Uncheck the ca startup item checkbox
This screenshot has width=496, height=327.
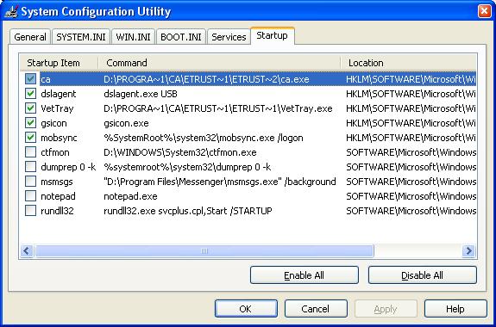31,79
